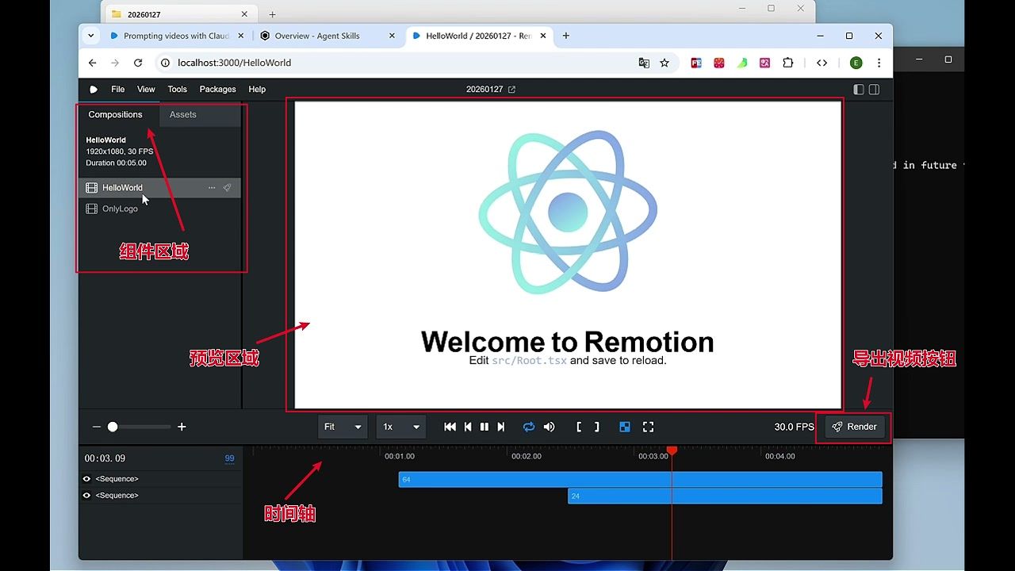
Task: Set the out-point with right bracket icon
Action: click(x=597, y=427)
